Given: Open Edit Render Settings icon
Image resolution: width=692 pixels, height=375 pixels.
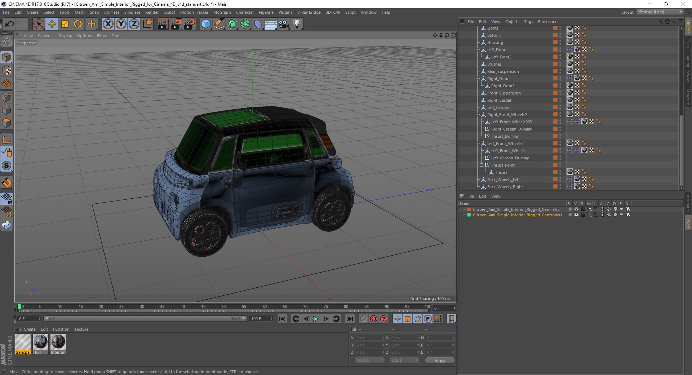Looking at the screenshot, I should [x=190, y=24].
